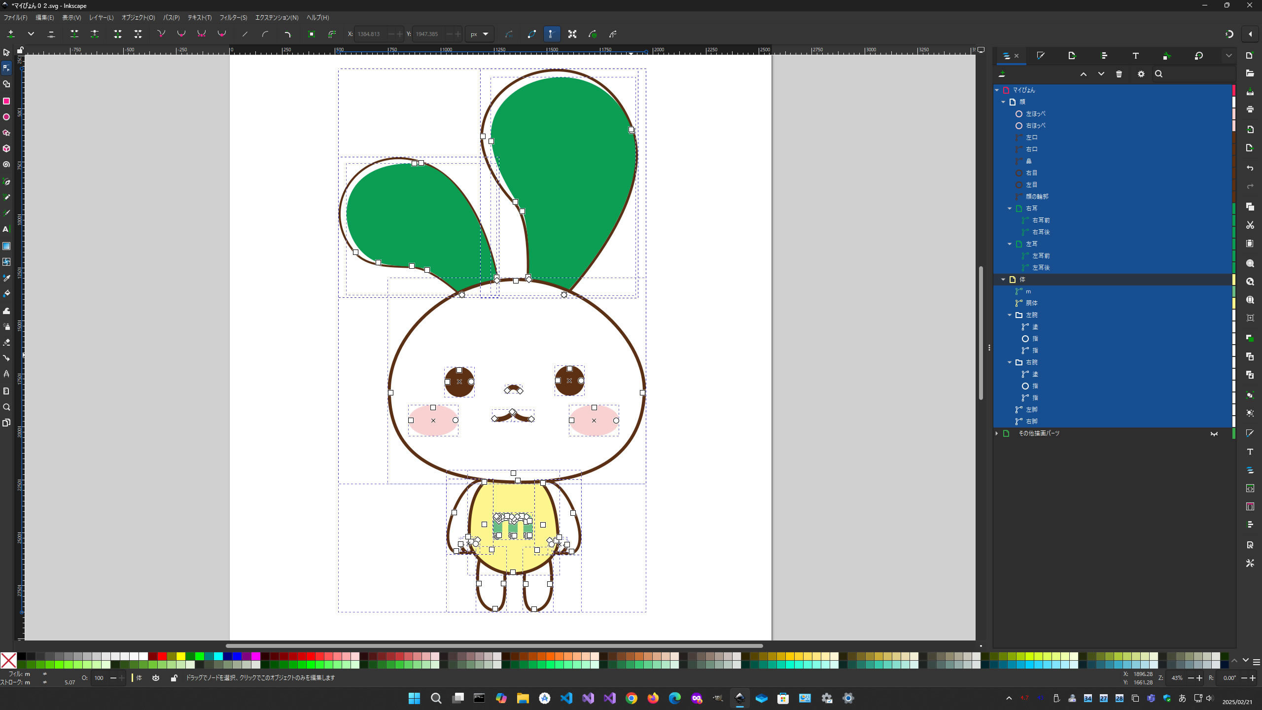Select the Star/Polygon tool
The height and width of the screenshot is (710, 1262).
point(6,133)
